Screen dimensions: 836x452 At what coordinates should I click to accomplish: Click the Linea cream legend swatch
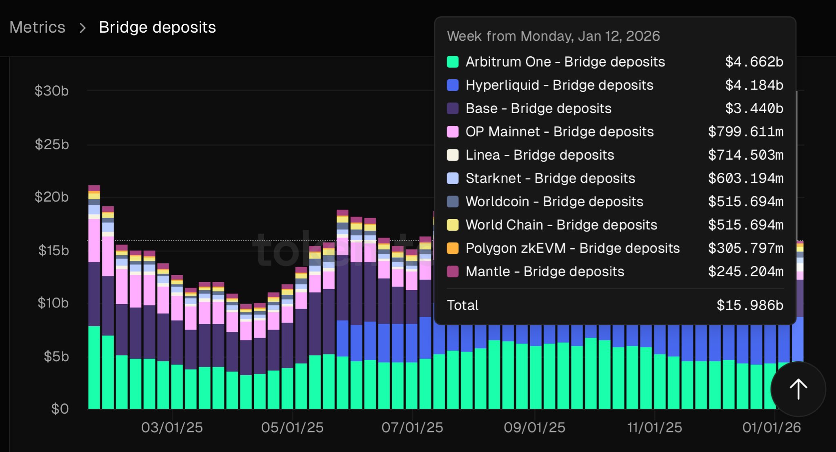[453, 155]
